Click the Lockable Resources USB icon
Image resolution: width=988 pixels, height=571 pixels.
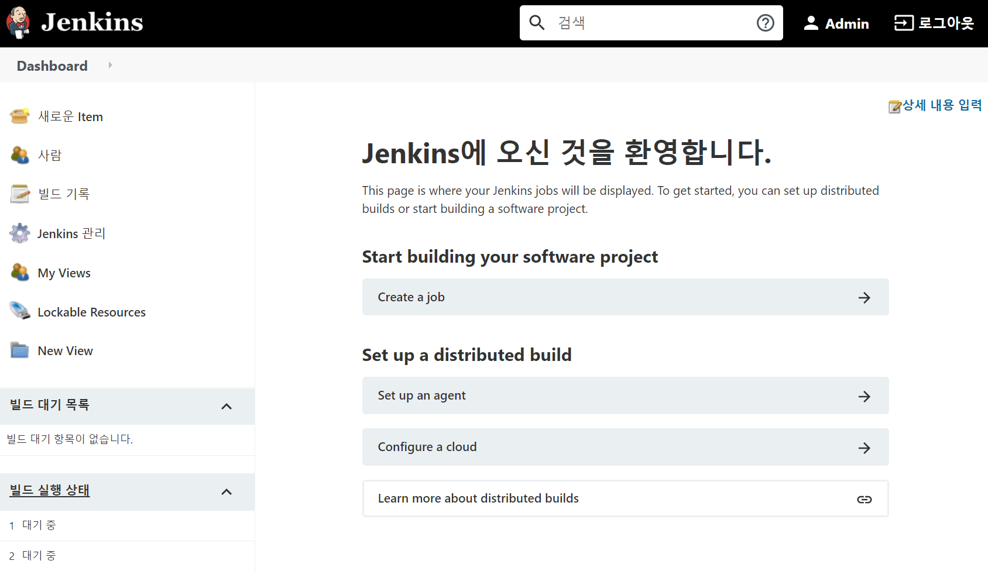pyautogui.click(x=19, y=311)
